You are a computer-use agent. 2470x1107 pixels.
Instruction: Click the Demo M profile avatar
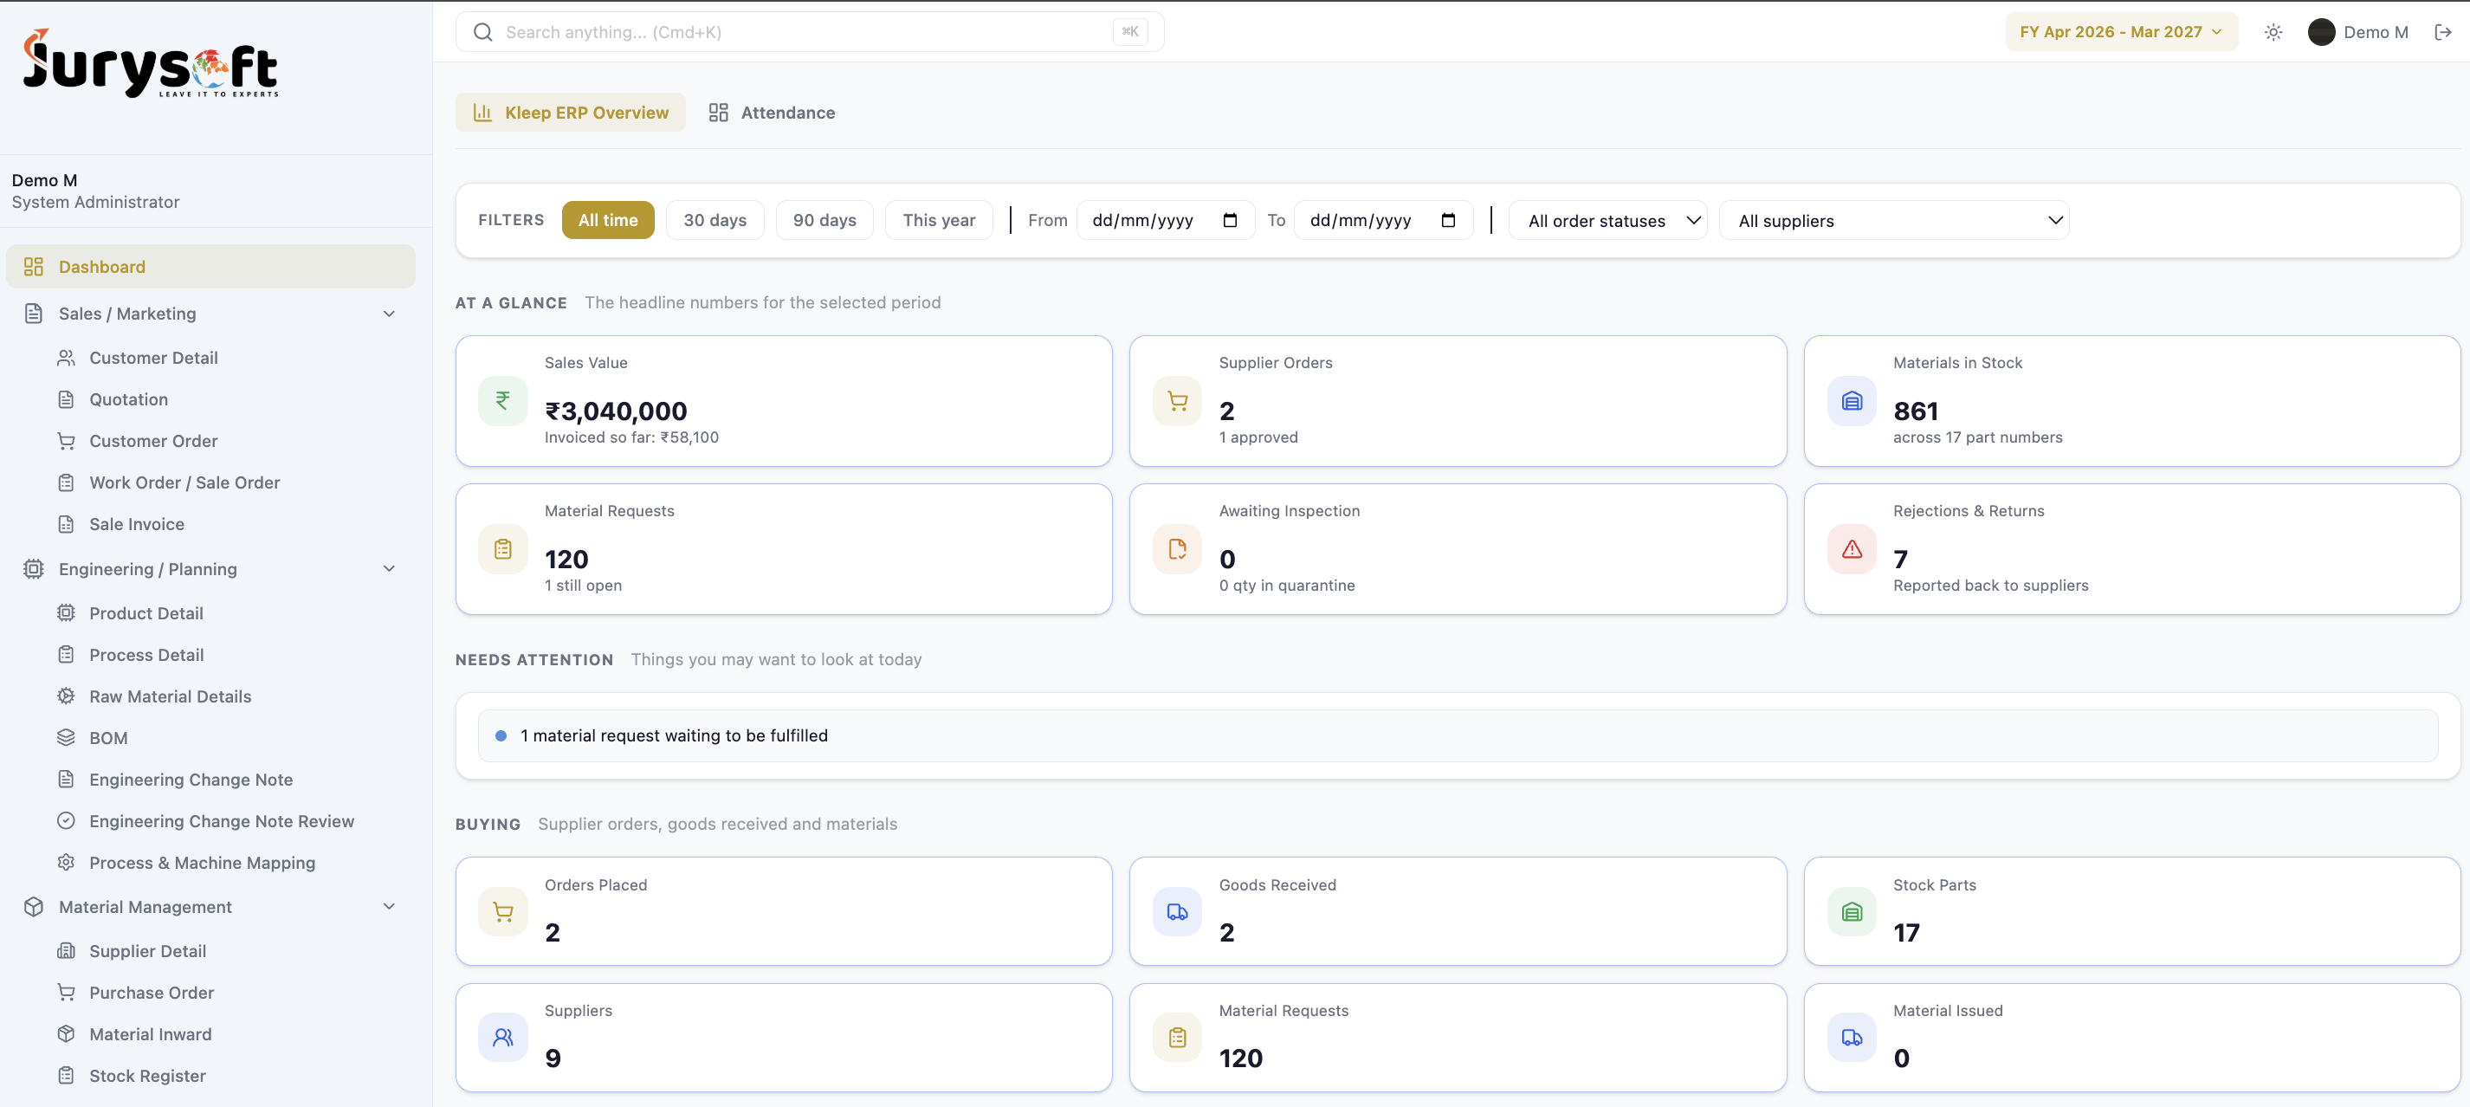(x=2320, y=33)
